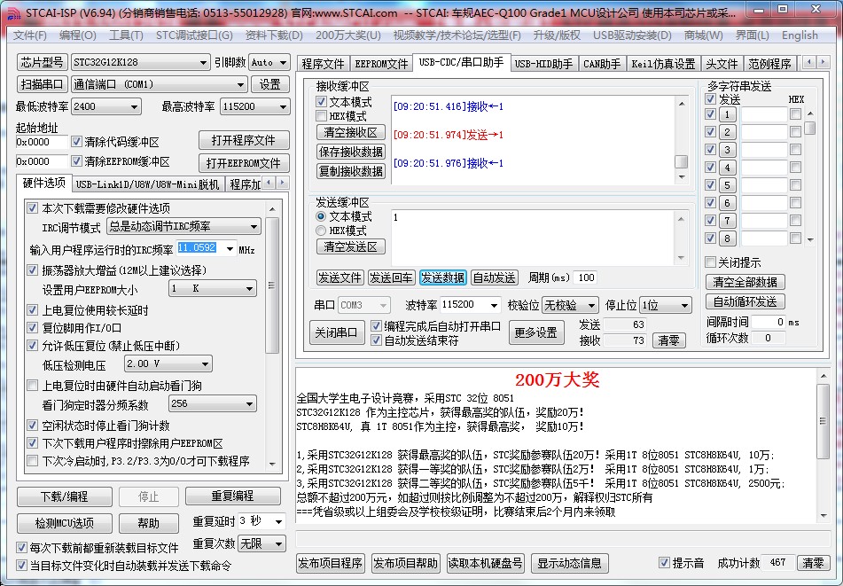Uncheck 本次下载需要修改硬件选项

coord(32,208)
